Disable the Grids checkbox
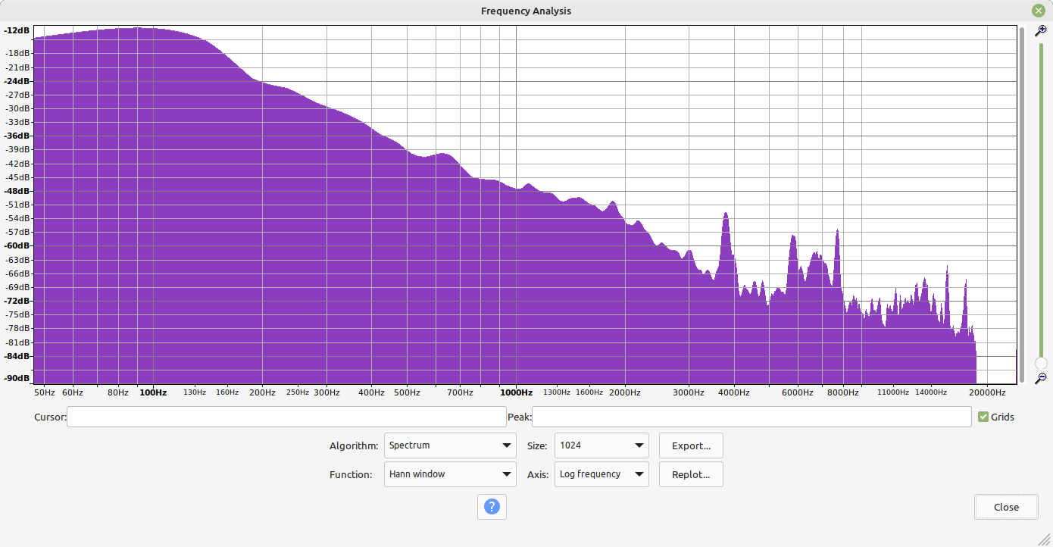Screen dimensions: 1053x547 (x=983, y=416)
